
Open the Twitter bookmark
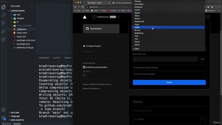(122, 11)
